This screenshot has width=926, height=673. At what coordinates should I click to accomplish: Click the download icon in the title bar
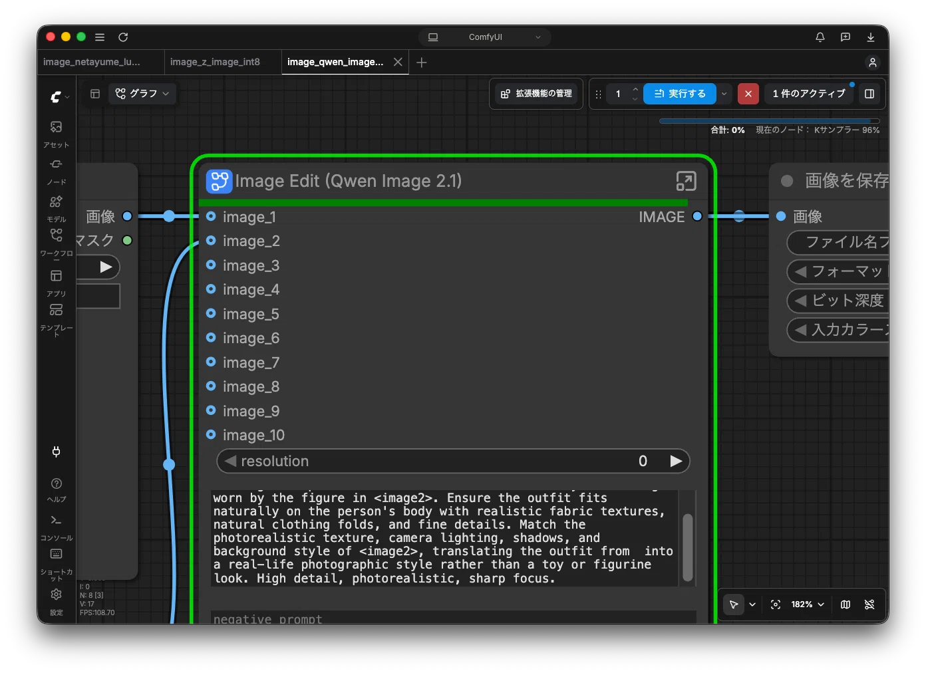[871, 37]
